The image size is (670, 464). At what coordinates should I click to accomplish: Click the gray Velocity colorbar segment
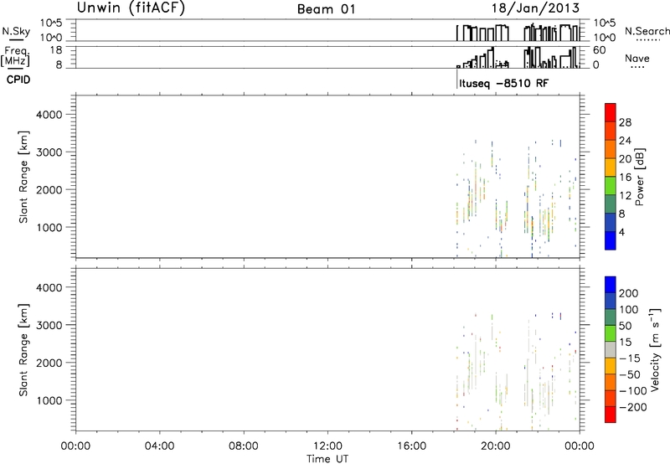point(611,349)
